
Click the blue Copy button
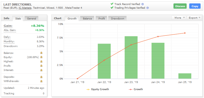(x=195, y=6)
